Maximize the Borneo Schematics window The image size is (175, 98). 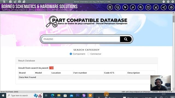pyautogui.click(x=168, y=2)
